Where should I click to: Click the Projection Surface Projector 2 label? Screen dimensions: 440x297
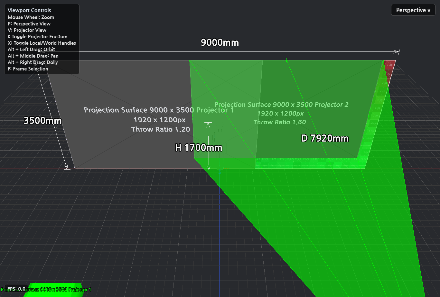tap(281, 105)
